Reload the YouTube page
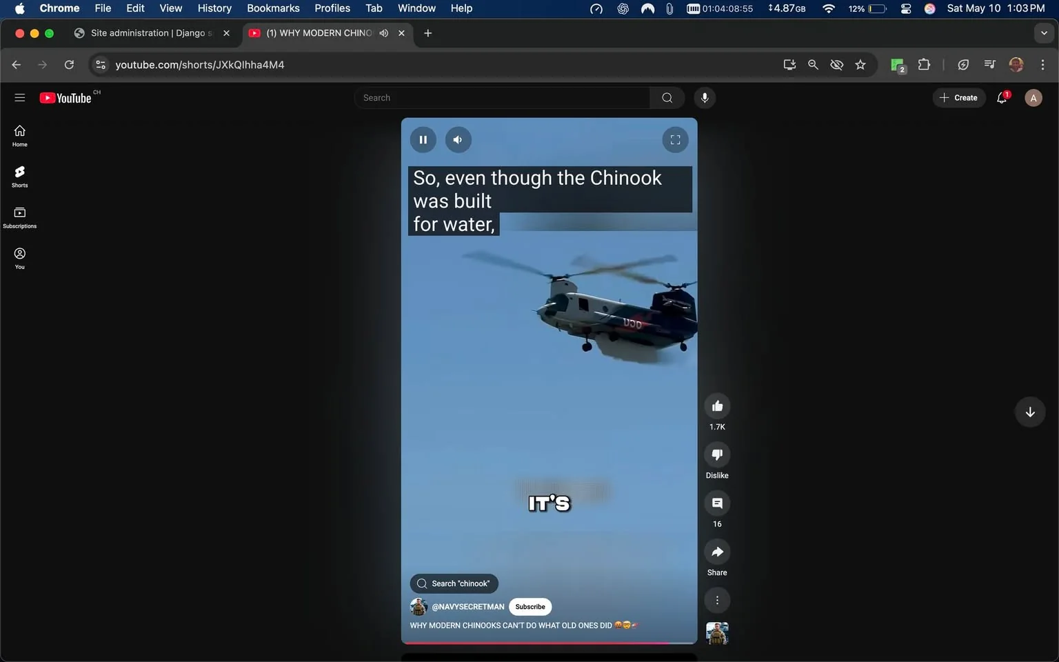 (x=69, y=65)
